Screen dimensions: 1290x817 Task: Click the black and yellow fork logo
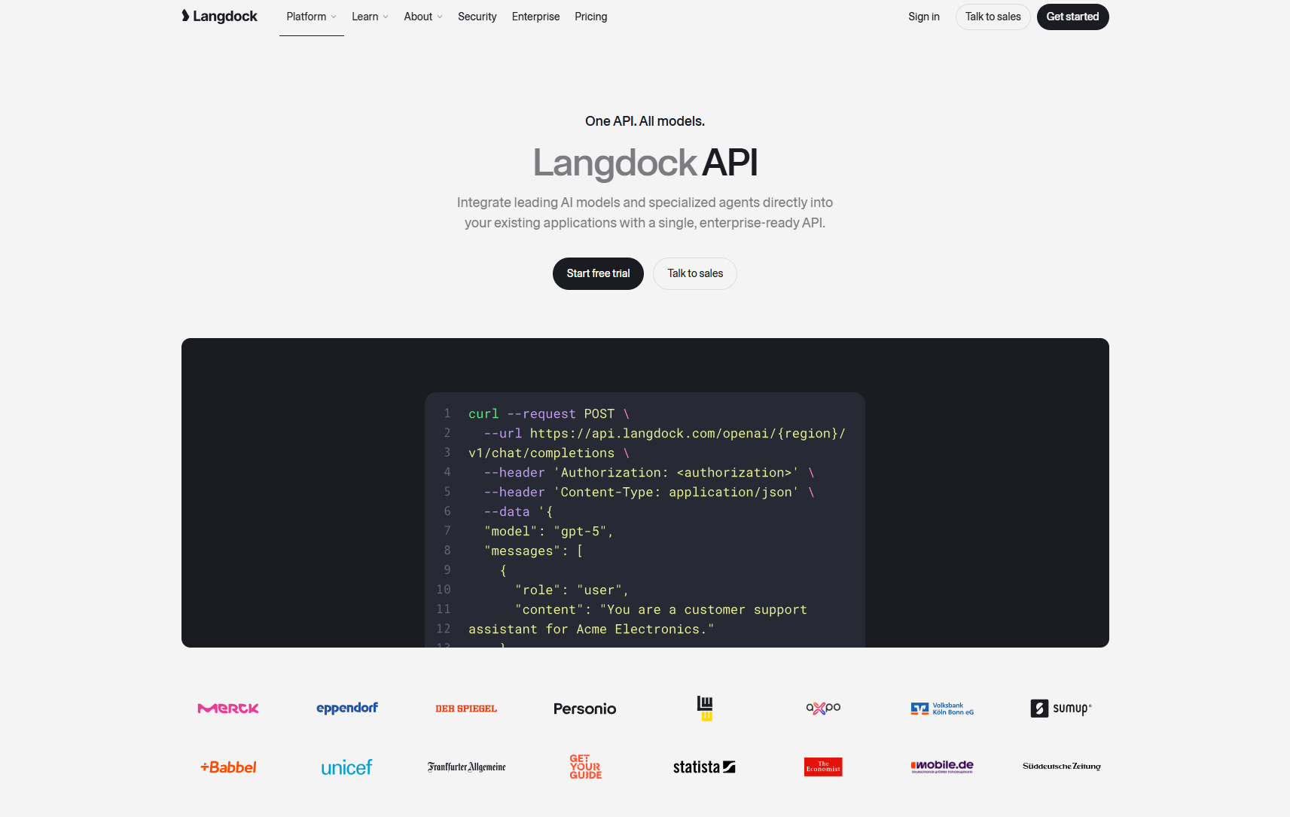705,709
